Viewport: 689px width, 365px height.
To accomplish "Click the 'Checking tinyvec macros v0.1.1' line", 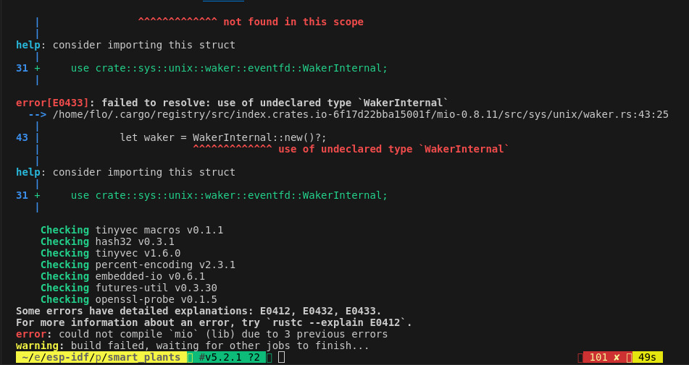I will coord(132,230).
